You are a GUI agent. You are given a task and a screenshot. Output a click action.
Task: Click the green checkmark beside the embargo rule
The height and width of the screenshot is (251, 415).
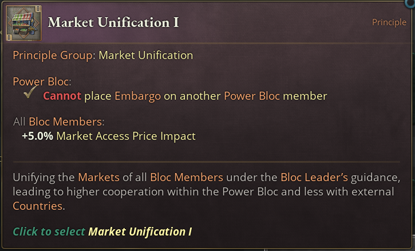pyautogui.click(x=30, y=95)
